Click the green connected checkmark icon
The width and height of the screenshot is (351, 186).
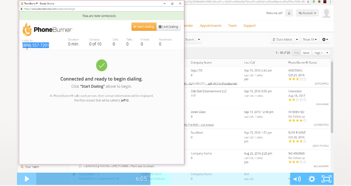102,65
